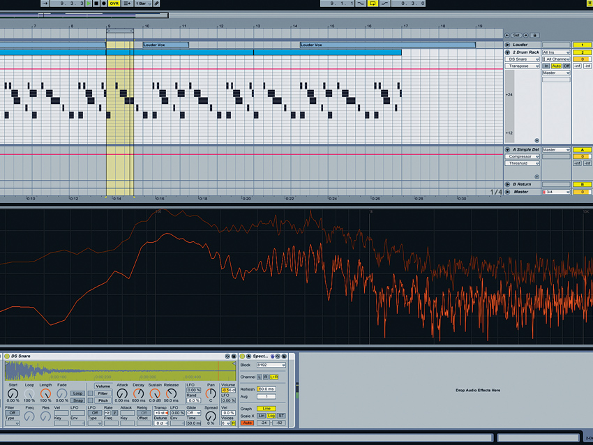Set Scale X to Lin
This screenshot has width=593, height=445.
262,416
